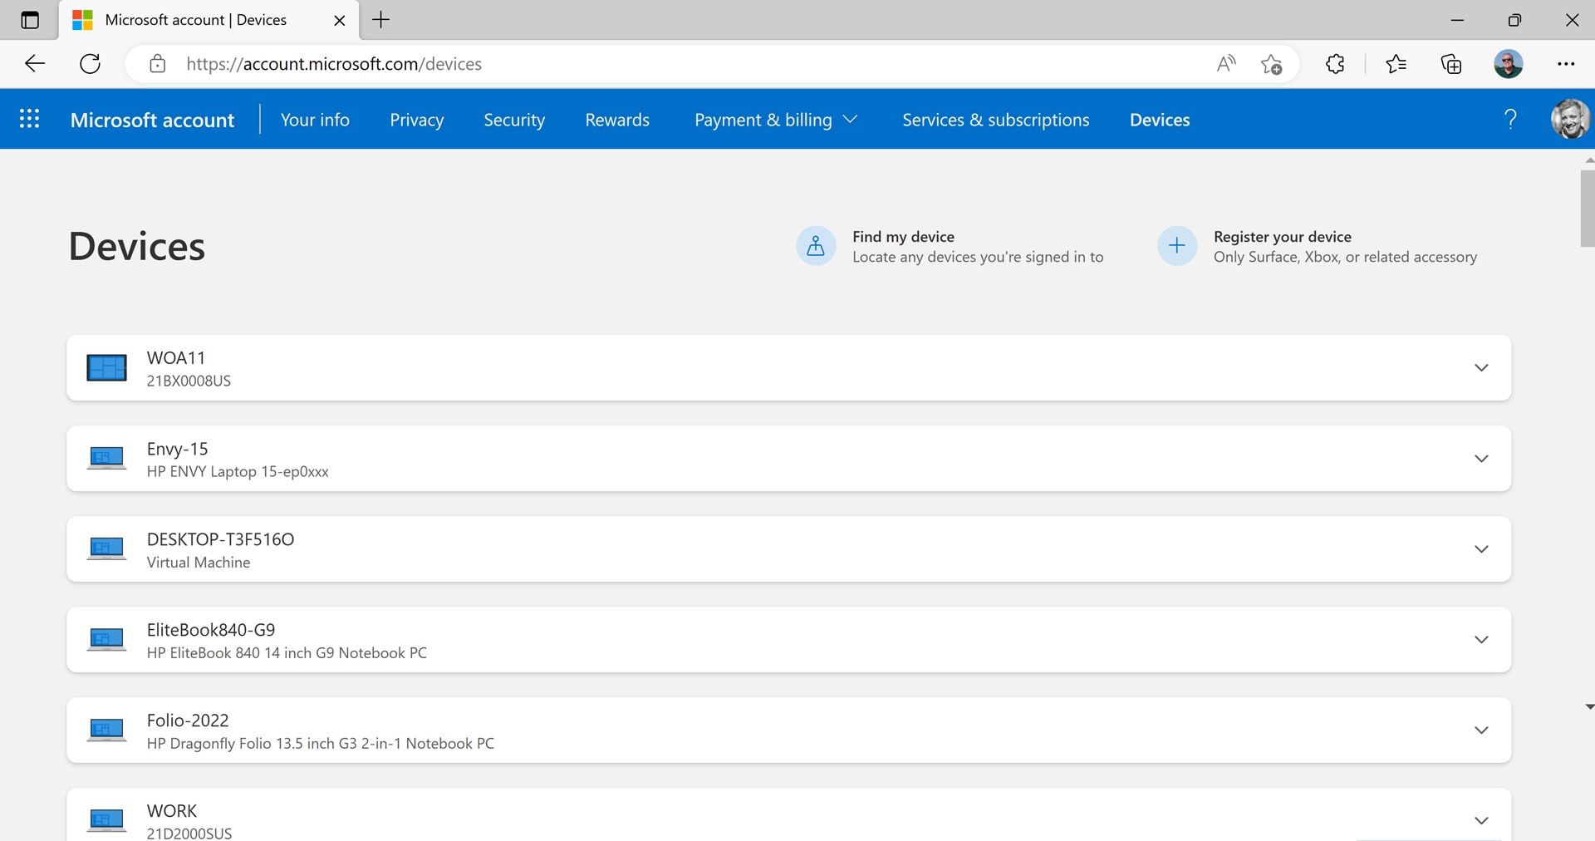Click the Register your device plus icon
The height and width of the screenshot is (841, 1595).
(x=1176, y=246)
